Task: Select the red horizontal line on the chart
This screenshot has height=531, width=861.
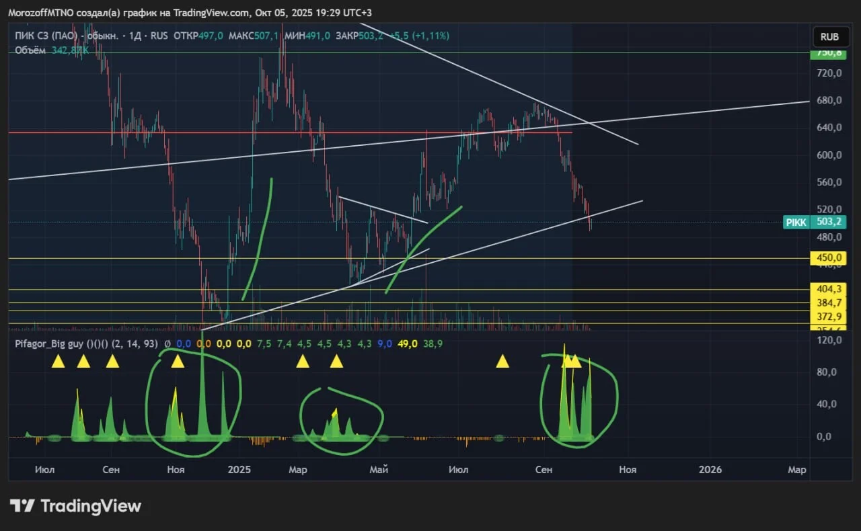Action: point(291,132)
